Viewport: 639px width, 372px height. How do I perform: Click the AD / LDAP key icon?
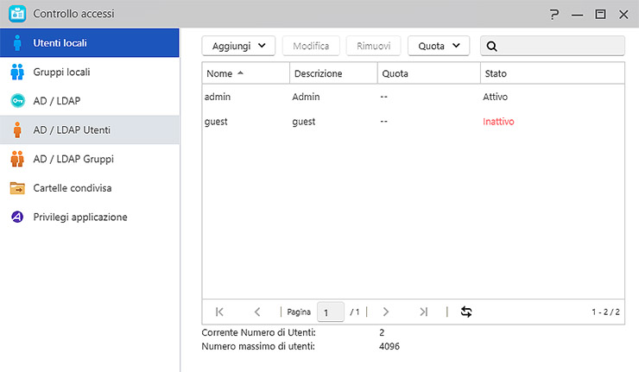click(17, 101)
